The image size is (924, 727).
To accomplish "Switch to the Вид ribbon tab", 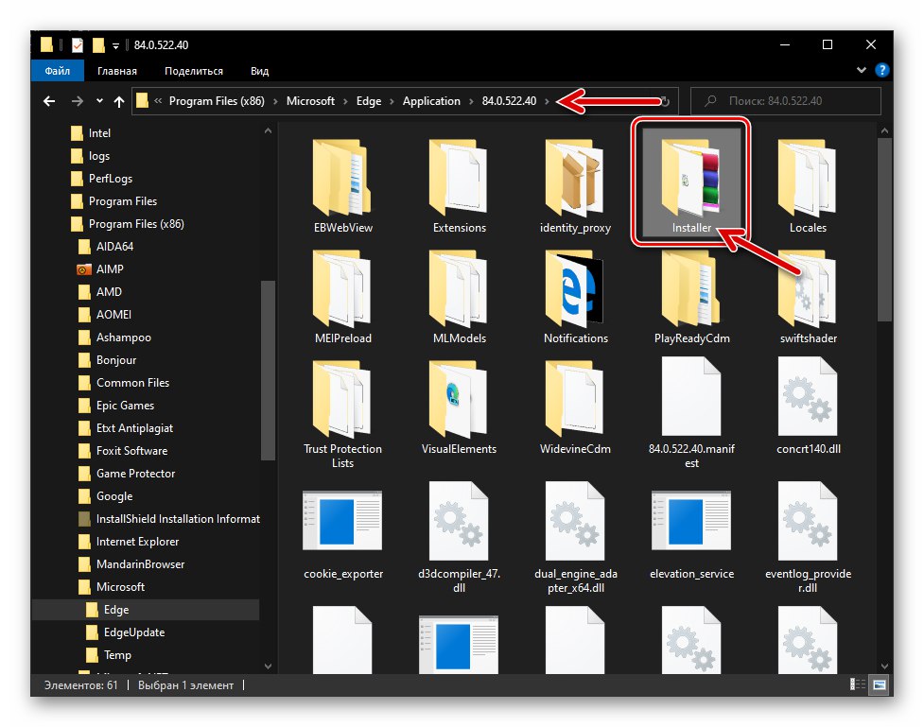I will click(259, 71).
